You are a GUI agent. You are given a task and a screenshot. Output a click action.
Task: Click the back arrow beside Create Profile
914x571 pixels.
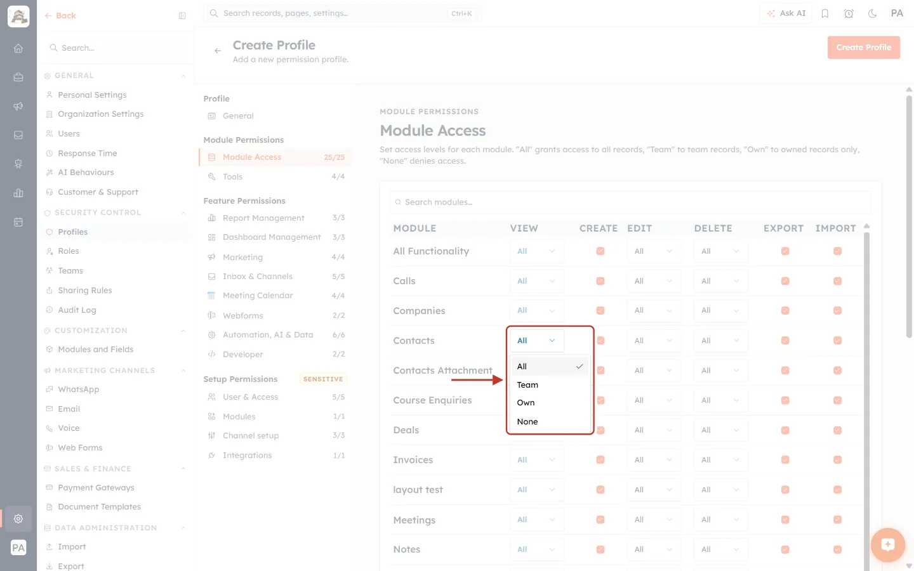click(218, 51)
